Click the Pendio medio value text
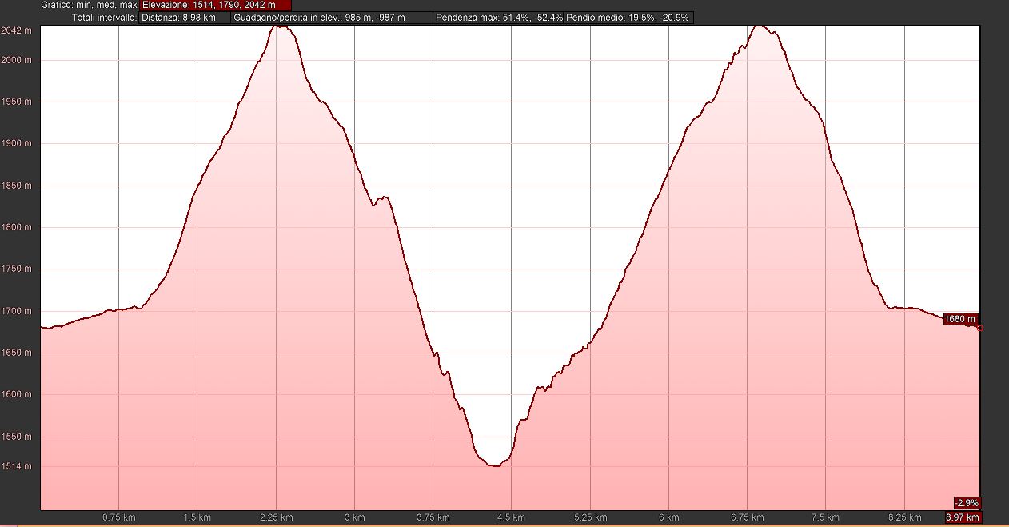Screen dimensions: 1009x527 (628, 17)
